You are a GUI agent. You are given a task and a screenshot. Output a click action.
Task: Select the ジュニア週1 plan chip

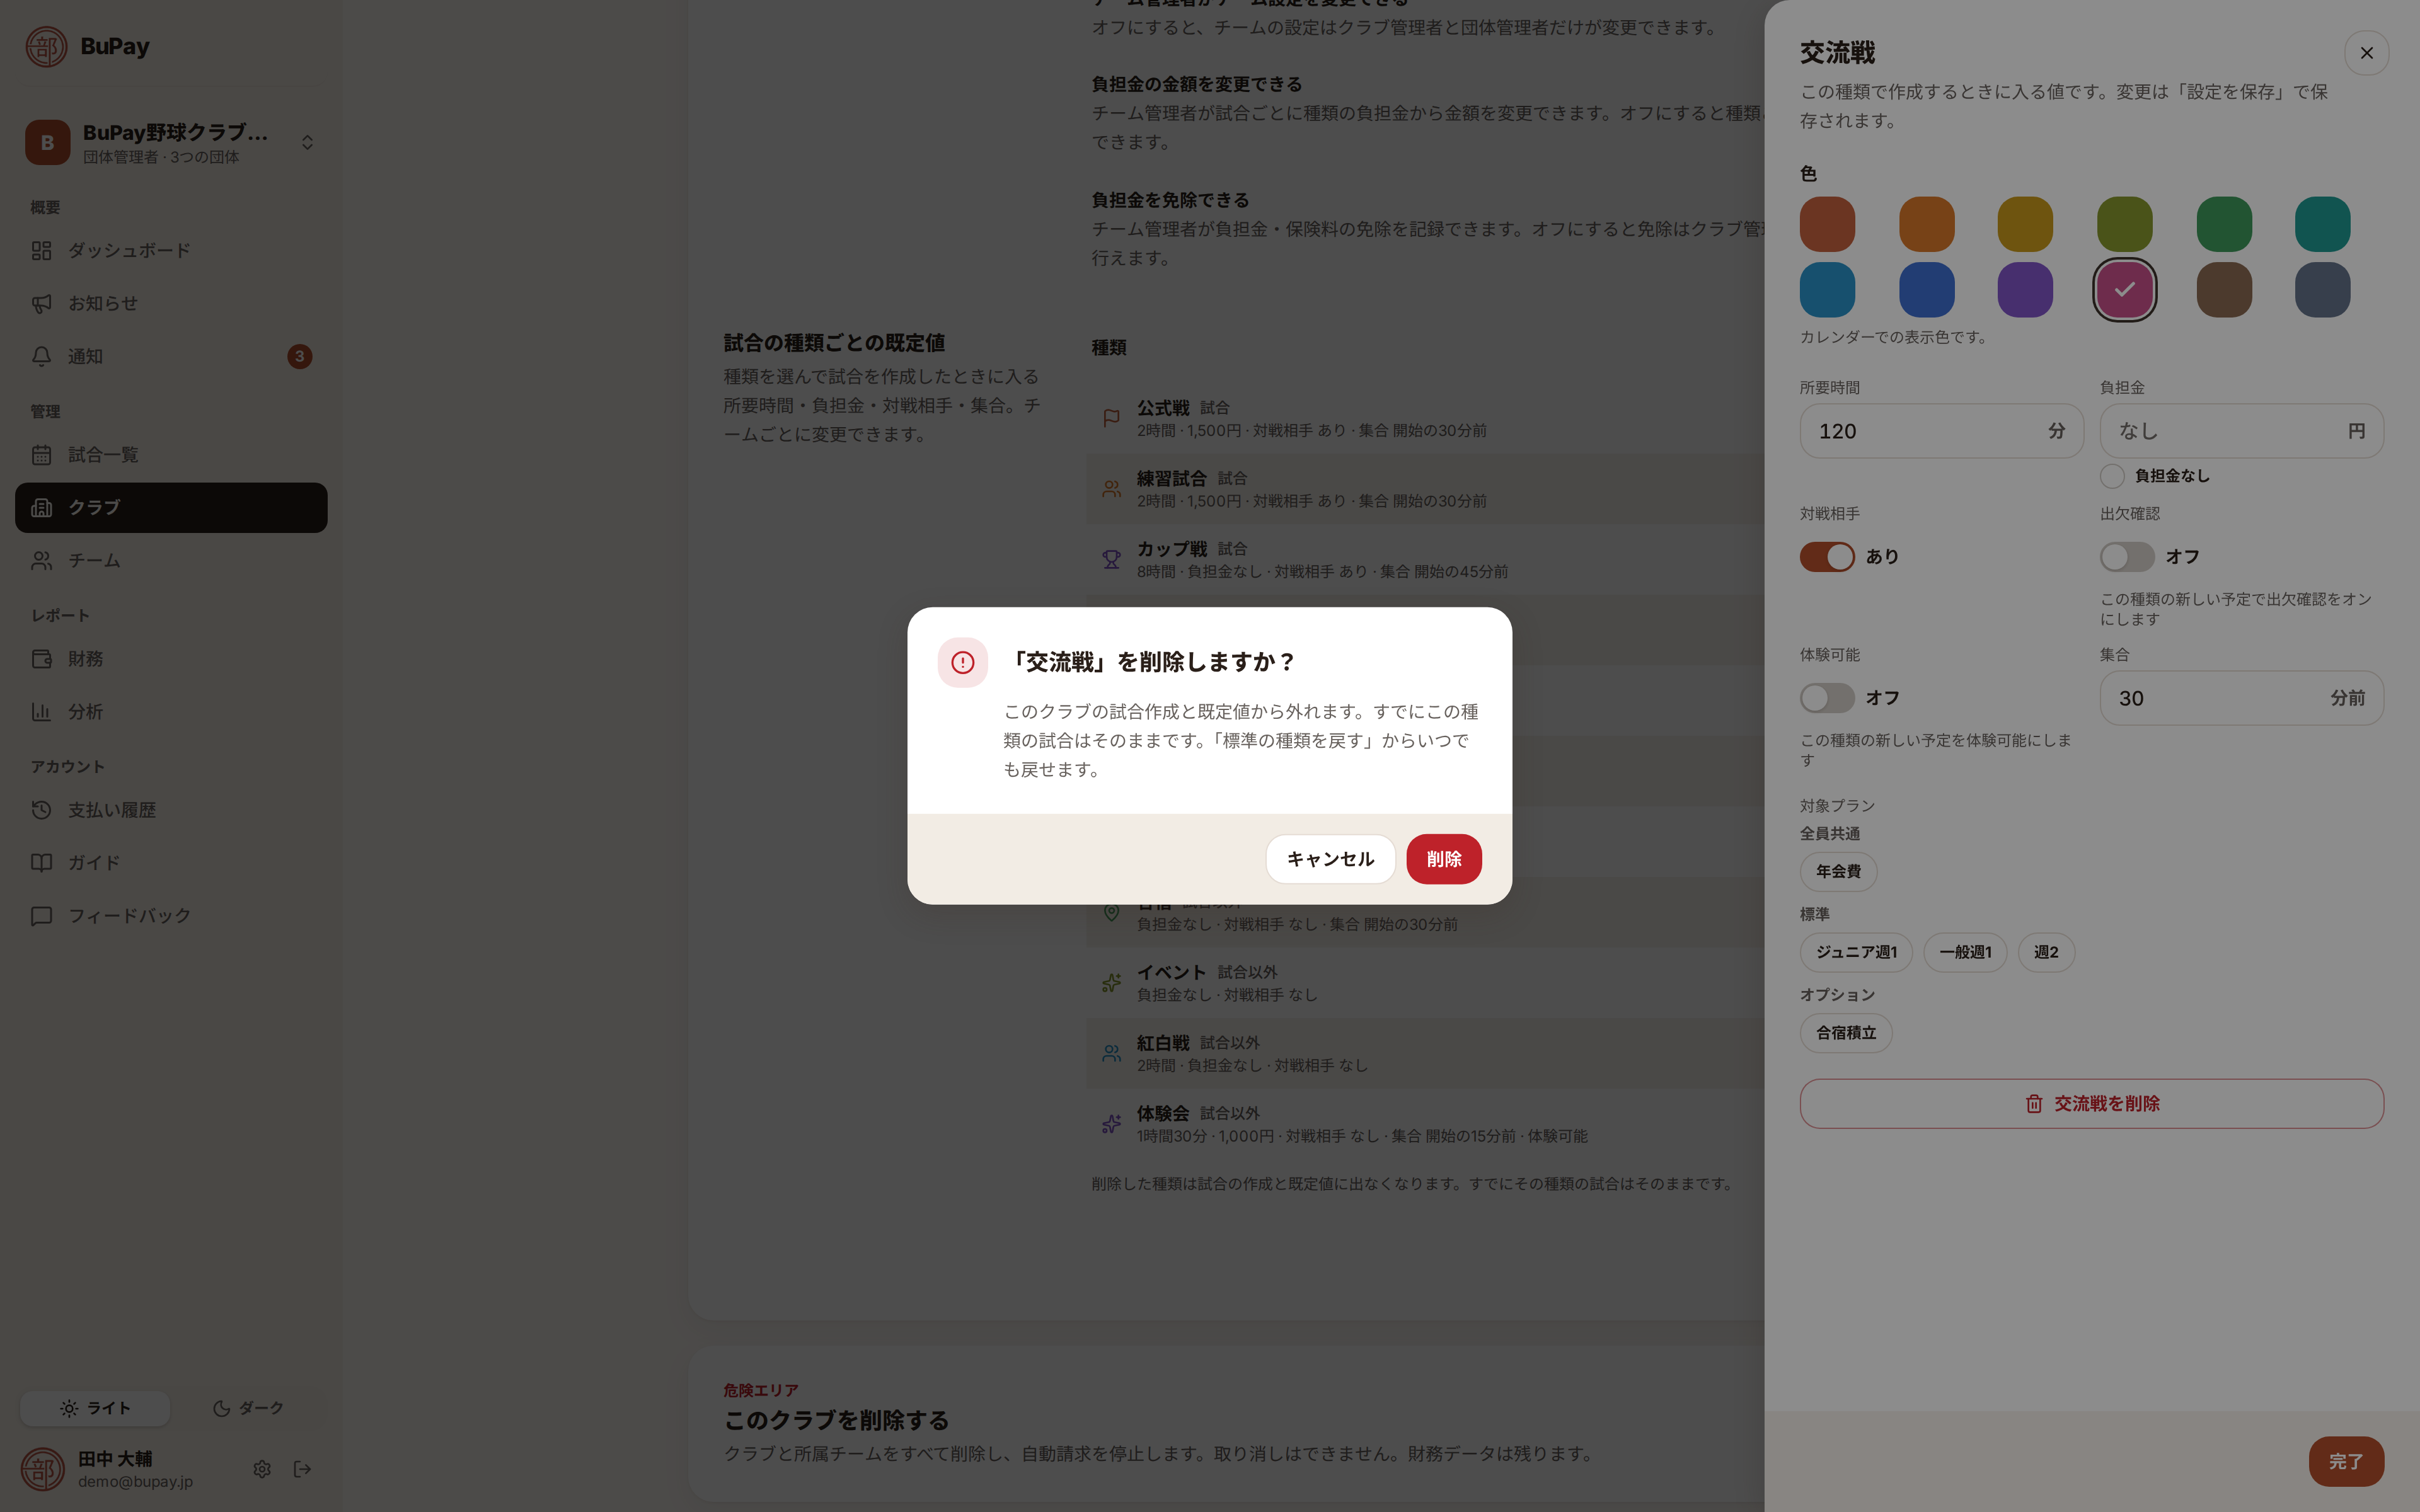coord(1856,952)
